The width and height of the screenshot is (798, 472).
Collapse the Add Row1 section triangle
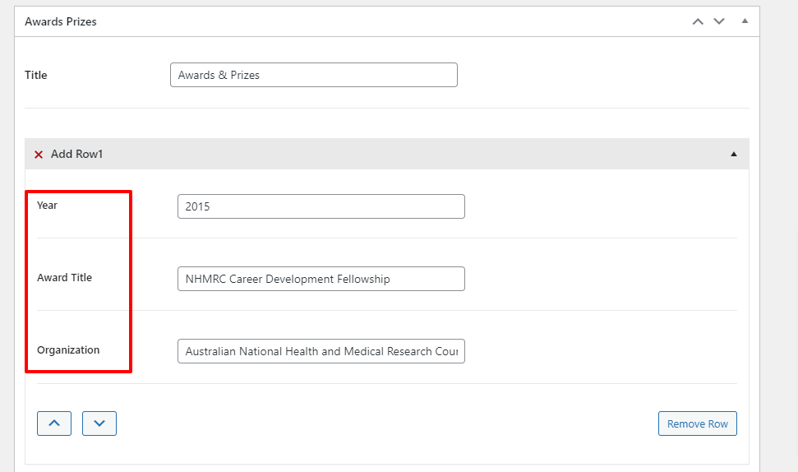click(x=734, y=155)
